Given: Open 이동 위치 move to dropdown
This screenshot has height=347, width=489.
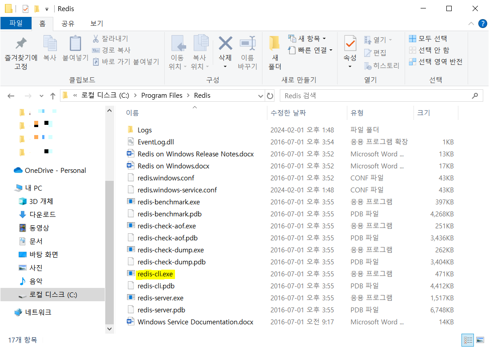Looking at the screenshot, I should (x=178, y=52).
